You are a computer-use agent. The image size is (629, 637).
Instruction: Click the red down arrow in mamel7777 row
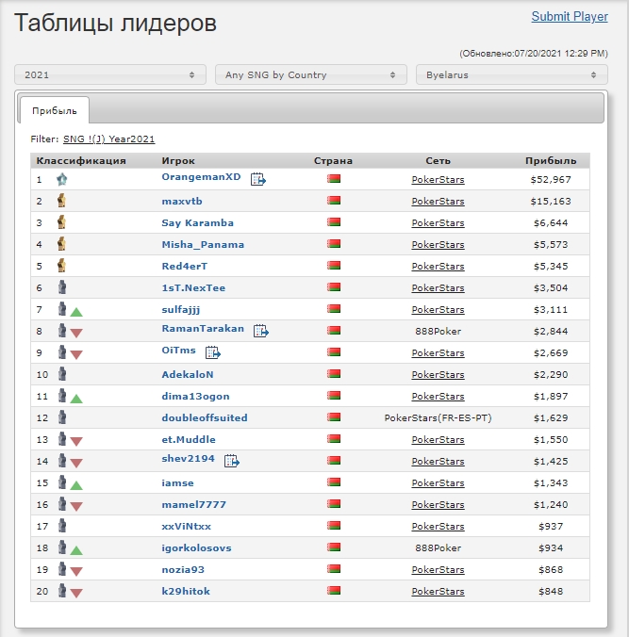tap(76, 506)
